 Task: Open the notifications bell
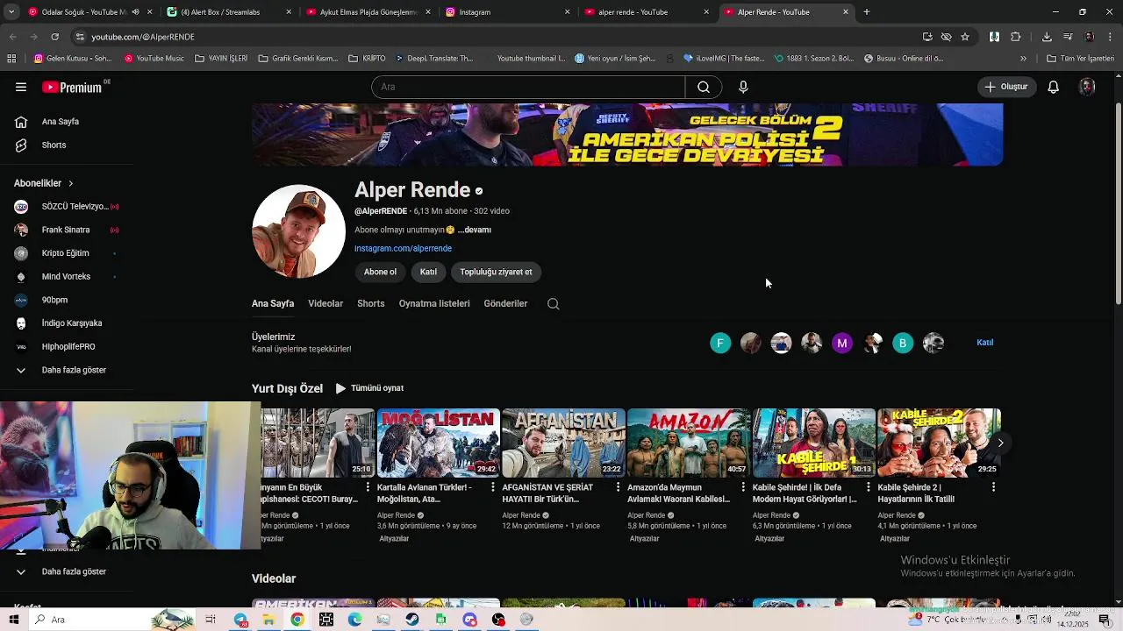pos(1054,87)
